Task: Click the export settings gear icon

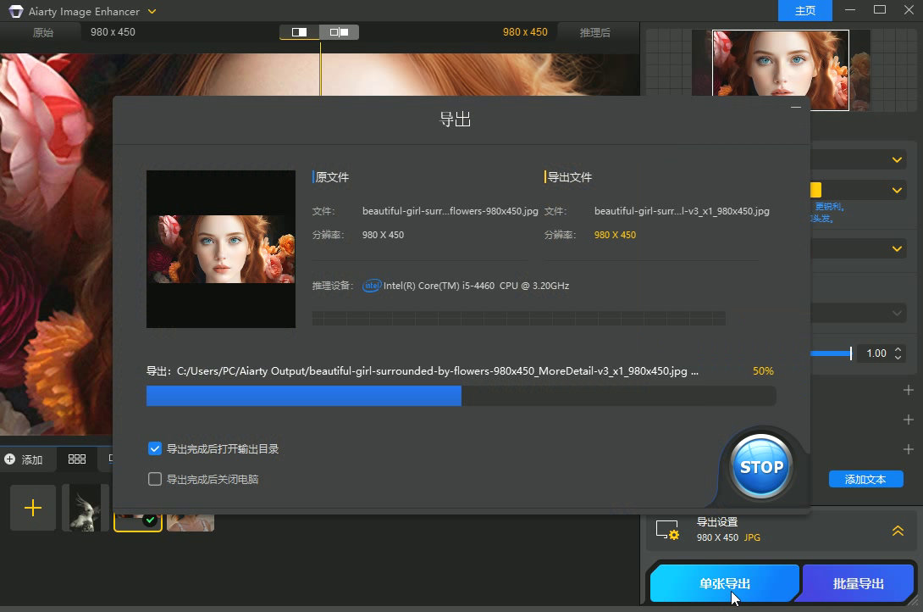Action: pyautogui.click(x=667, y=530)
